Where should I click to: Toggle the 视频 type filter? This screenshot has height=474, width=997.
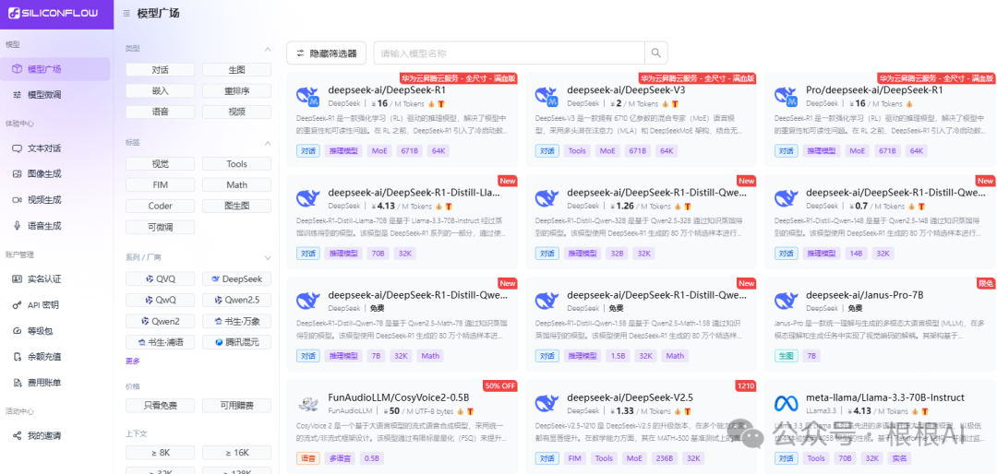[x=236, y=112]
